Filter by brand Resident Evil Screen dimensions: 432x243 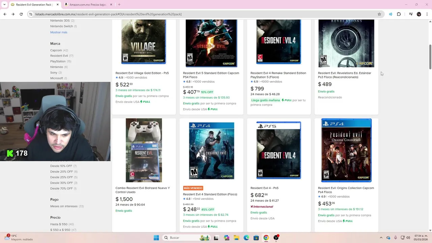pyautogui.click(x=59, y=56)
